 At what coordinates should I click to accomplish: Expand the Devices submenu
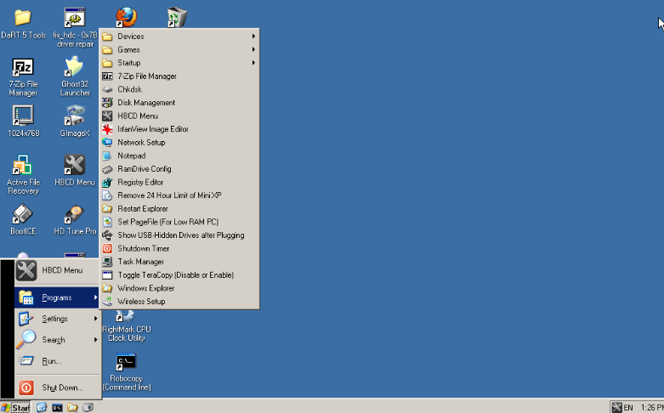179,37
